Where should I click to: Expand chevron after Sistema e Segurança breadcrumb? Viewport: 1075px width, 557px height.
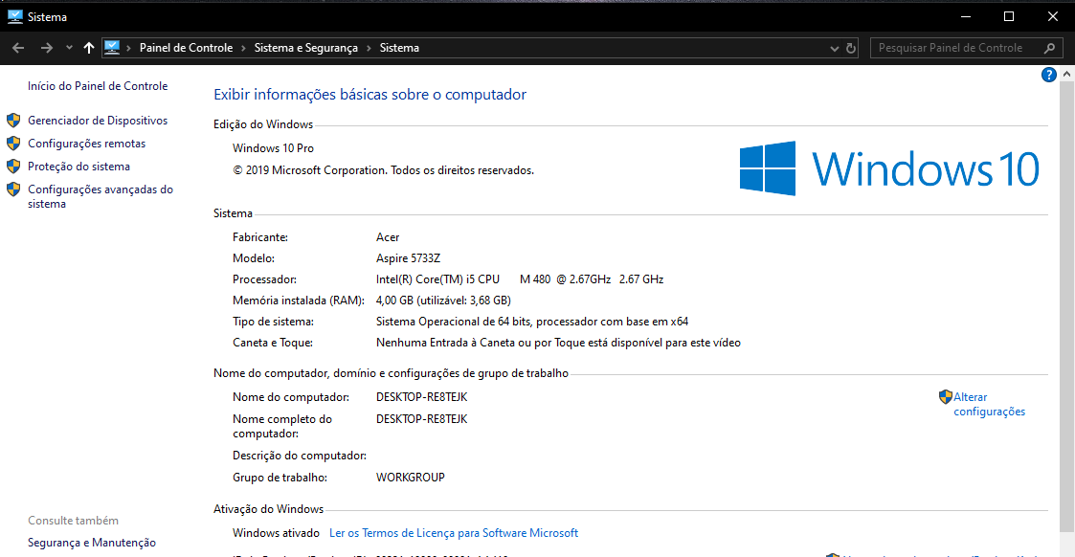click(369, 48)
